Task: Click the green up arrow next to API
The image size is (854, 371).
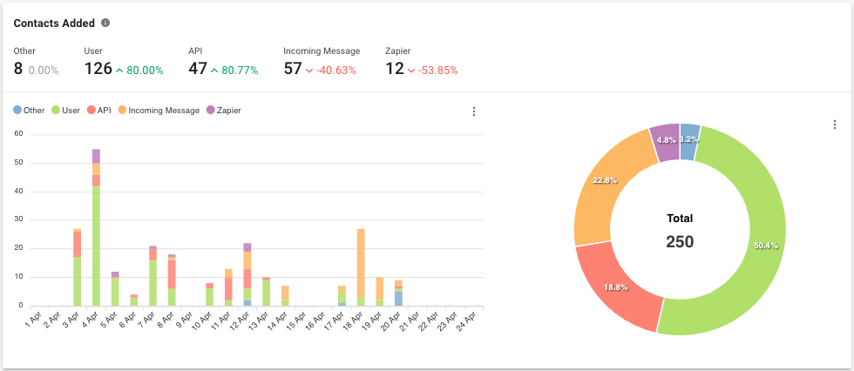Action: point(215,71)
